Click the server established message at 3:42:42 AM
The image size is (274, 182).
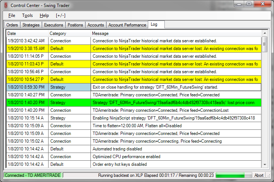click(x=176, y=41)
